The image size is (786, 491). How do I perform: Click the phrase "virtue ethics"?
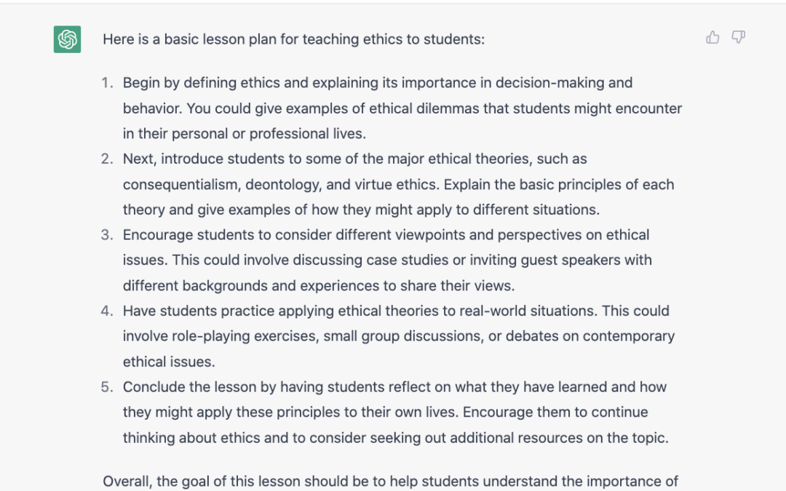402,185
